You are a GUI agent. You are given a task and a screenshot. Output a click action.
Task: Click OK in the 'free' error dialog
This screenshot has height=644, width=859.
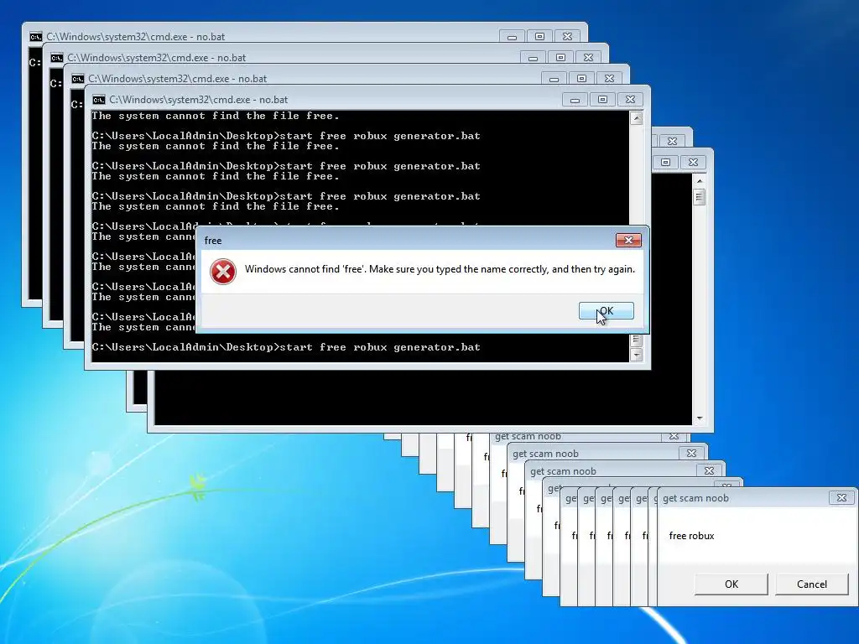click(606, 310)
